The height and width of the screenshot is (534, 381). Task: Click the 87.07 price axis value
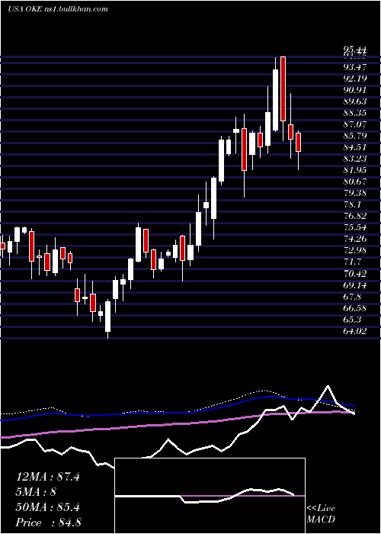(355, 124)
